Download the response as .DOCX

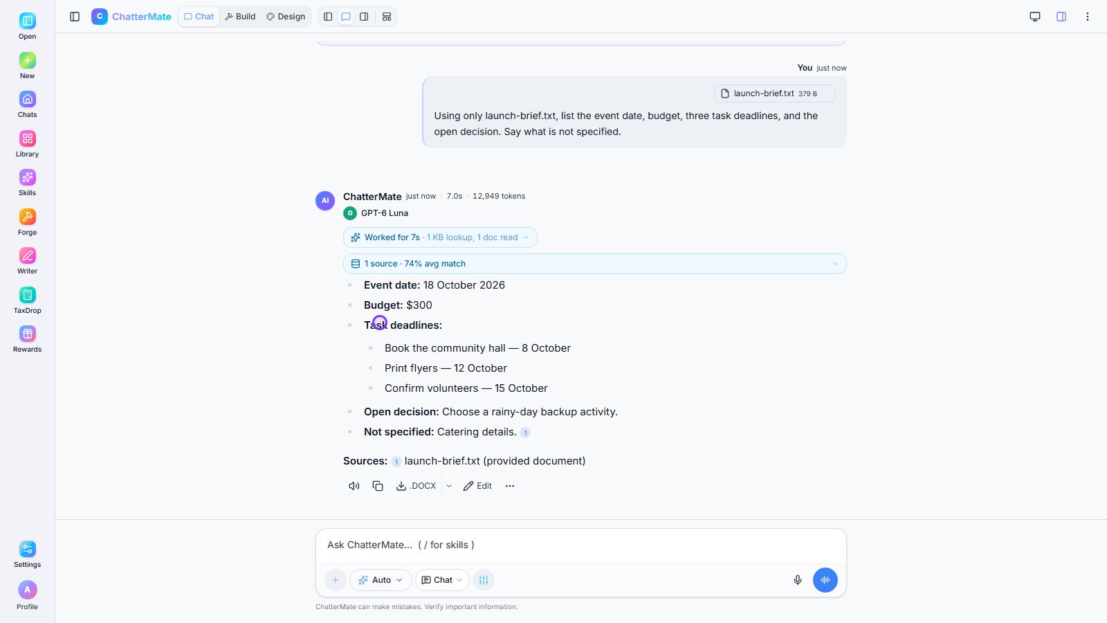point(416,486)
